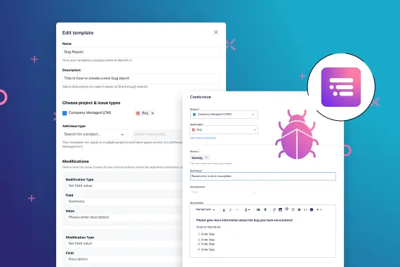
Task: Insert an image in the description
Action: click(281, 210)
